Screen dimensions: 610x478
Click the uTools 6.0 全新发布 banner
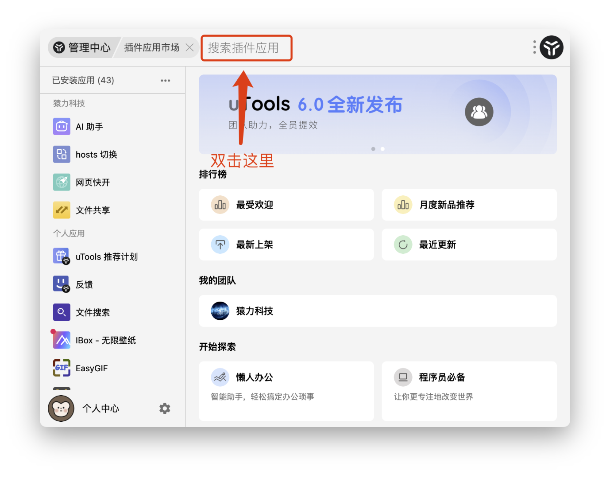(378, 114)
